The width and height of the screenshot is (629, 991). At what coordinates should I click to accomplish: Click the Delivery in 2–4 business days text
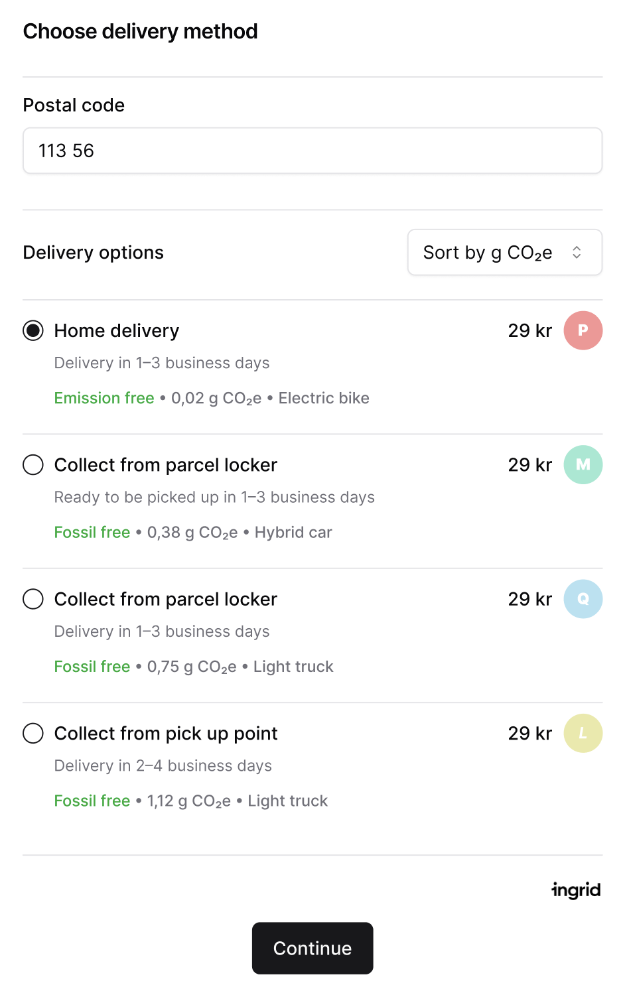click(163, 765)
